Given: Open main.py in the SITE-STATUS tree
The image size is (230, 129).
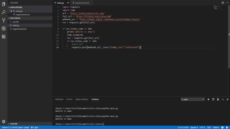Looking at the screenshot, I should pyautogui.click(x=16, y=25).
